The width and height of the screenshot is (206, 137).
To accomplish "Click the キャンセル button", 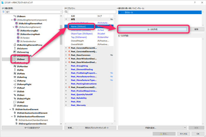I will coord(183,134).
